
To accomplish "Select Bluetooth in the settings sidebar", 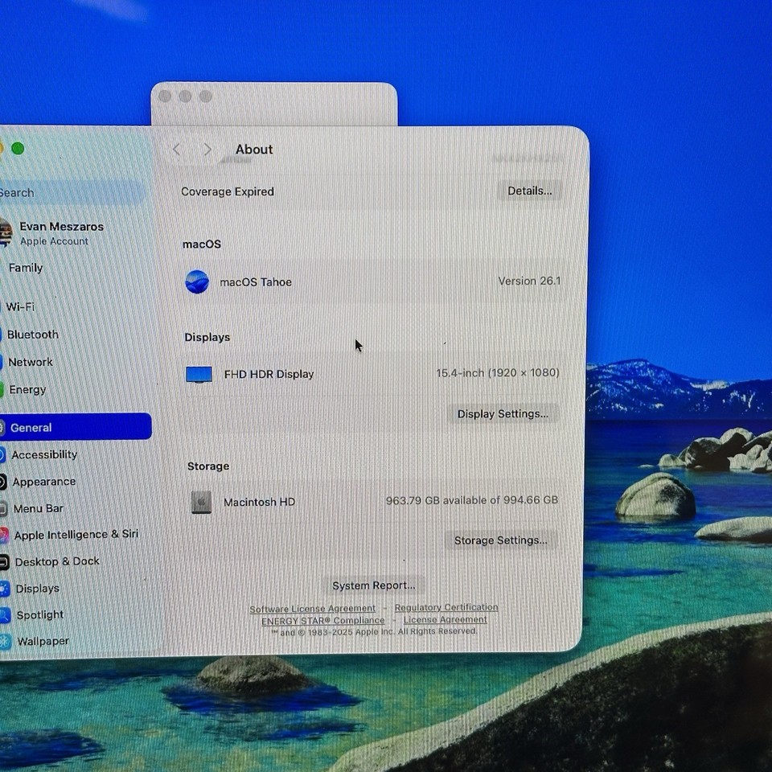I will (x=32, y=335).
